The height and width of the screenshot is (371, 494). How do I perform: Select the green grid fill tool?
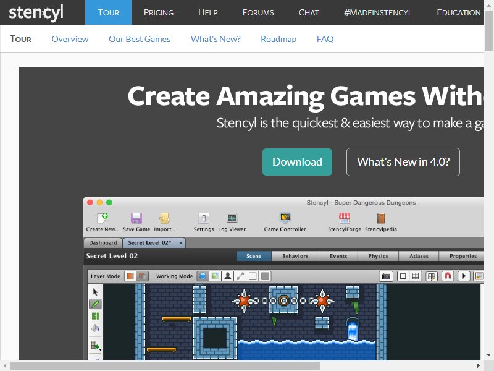(x=96, y=316)
